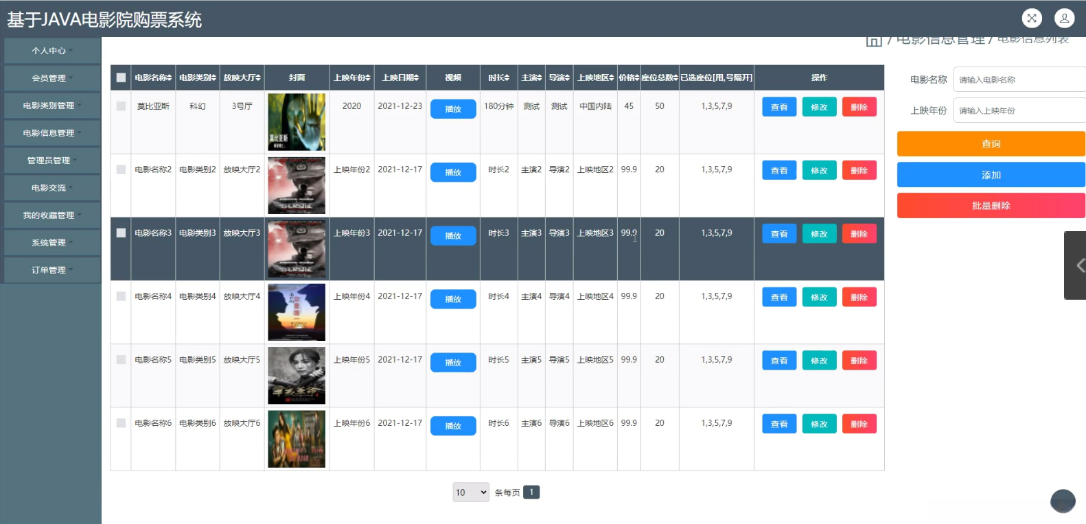1086x524 pixels.
Task: Click the red 批量删除 batch delete button
Action: click(x=991, y=206)
